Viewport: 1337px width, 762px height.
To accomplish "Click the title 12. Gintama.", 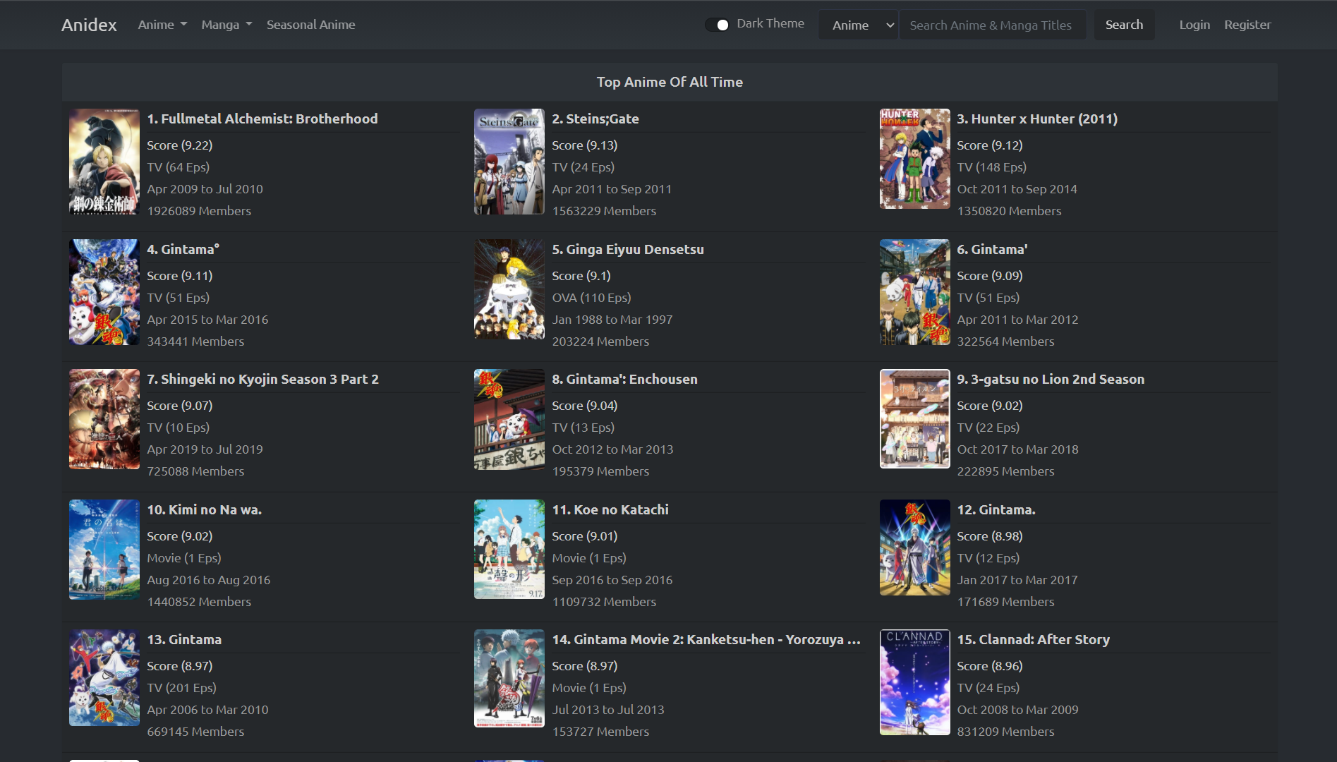I will click(996, 509).
